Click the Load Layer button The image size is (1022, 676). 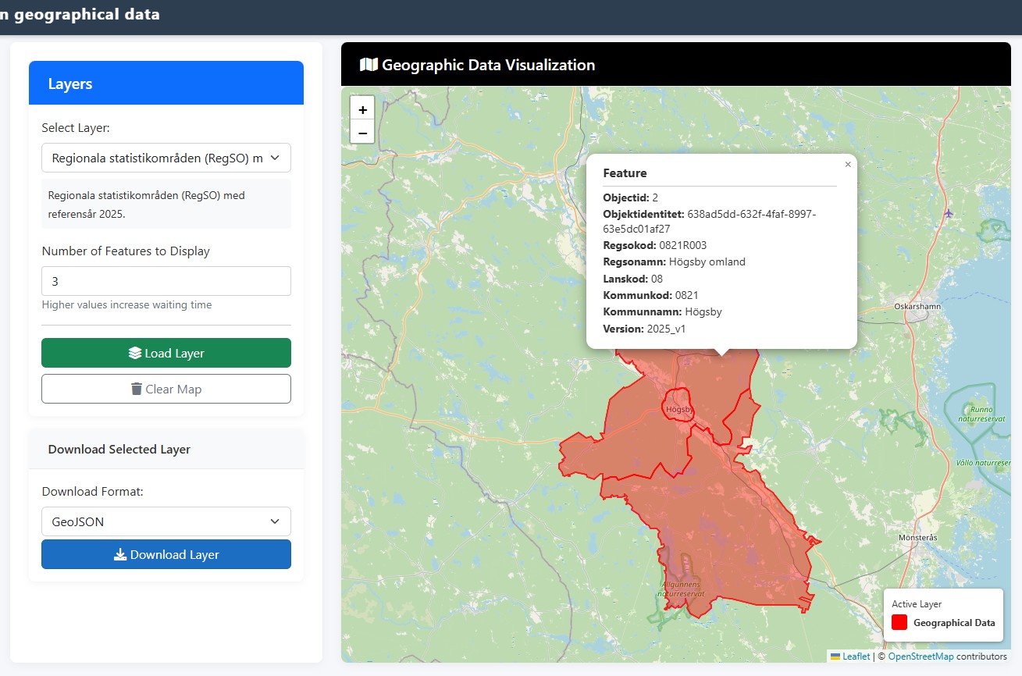pos(166,353)
